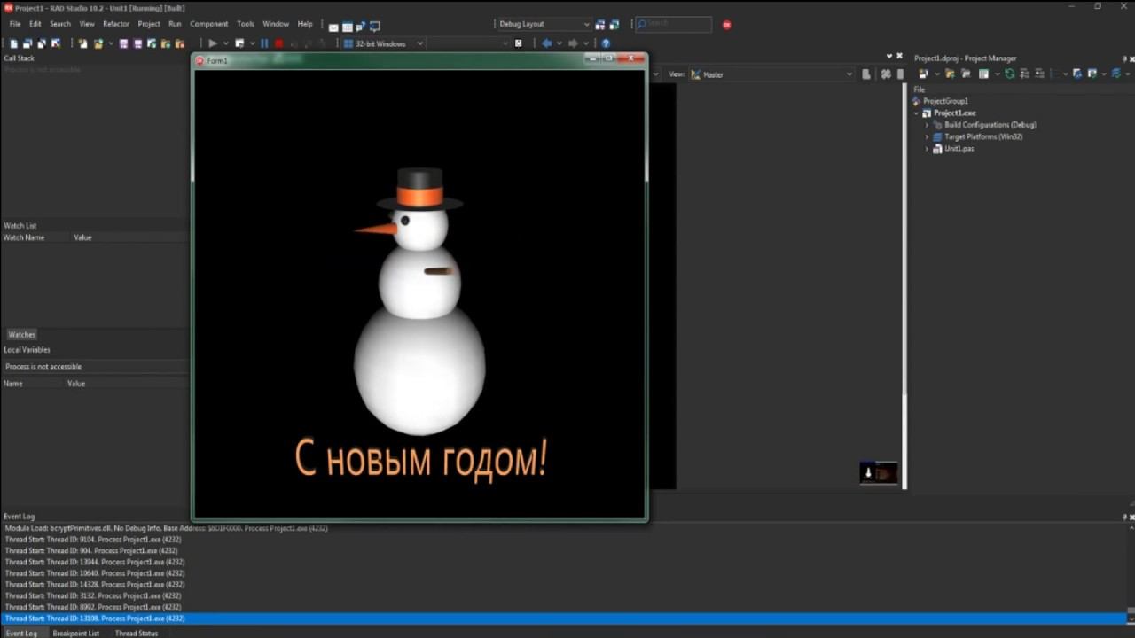Image resolution: width=1135 pixels, height=638 pixels.
Task: Stop the program with red button
Action: click(278, 43)
